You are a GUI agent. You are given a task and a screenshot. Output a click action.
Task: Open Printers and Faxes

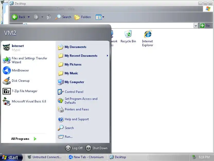click(x=83, y=109)
